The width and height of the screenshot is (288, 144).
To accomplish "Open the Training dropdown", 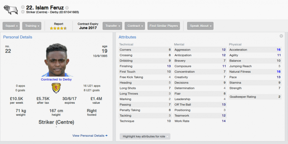I will (32, 26).
